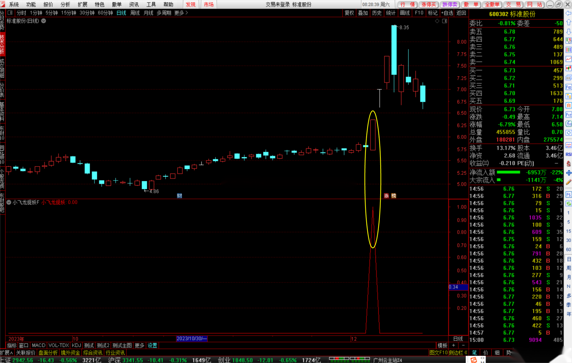572x363 pixels.
Task: Click the 涨停买 button
Action: tap(429, 4)
